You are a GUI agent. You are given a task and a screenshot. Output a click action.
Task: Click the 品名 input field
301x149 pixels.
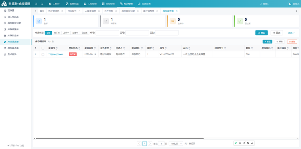pyautogui.click(x=167, y=33)
